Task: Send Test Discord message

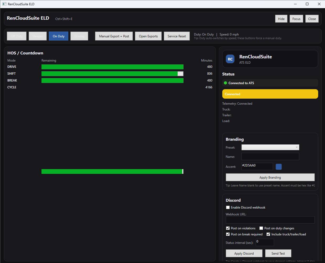Action: point(278,253)
